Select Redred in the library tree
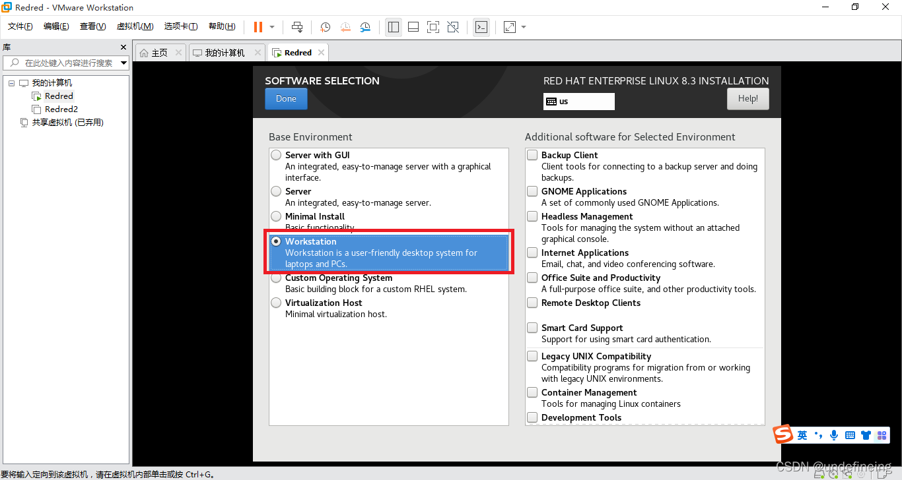 (x=59, y=96)
